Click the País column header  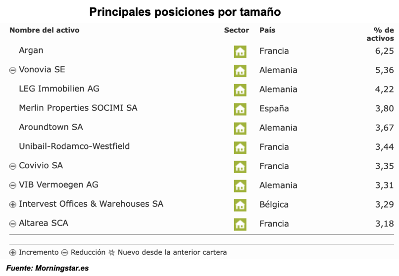(x=267, y=30)
